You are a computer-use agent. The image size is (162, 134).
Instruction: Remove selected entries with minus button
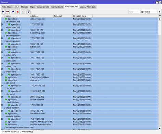(x=8, y=12)
